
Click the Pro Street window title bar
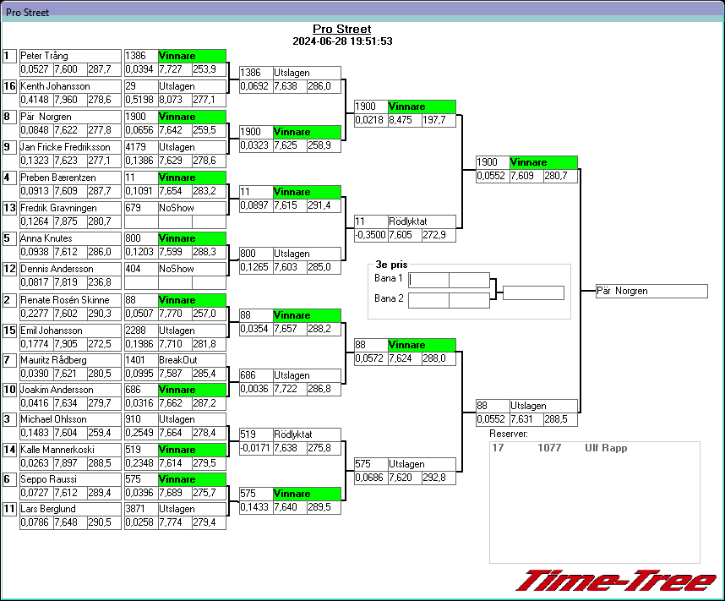pos(362,12)
